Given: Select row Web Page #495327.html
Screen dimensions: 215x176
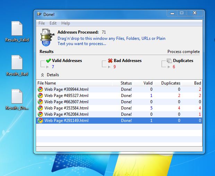Looking at the screenshot, I should pyautogui.click(x=119, y=96).
